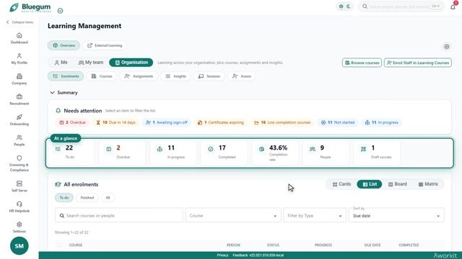Switch to Me scope
Image resolution: width=462 pixels, height=259 pixels.
[61, 63]
